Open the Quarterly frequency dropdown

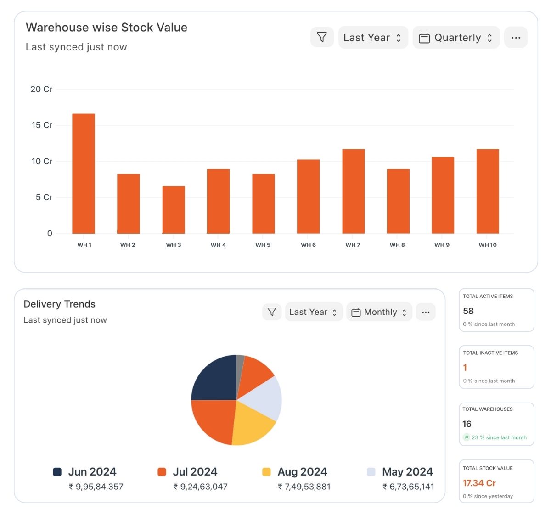(x=456, y=38)
